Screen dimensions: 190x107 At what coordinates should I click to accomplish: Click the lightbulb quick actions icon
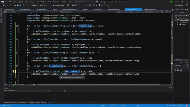click(x=13, y=71)
